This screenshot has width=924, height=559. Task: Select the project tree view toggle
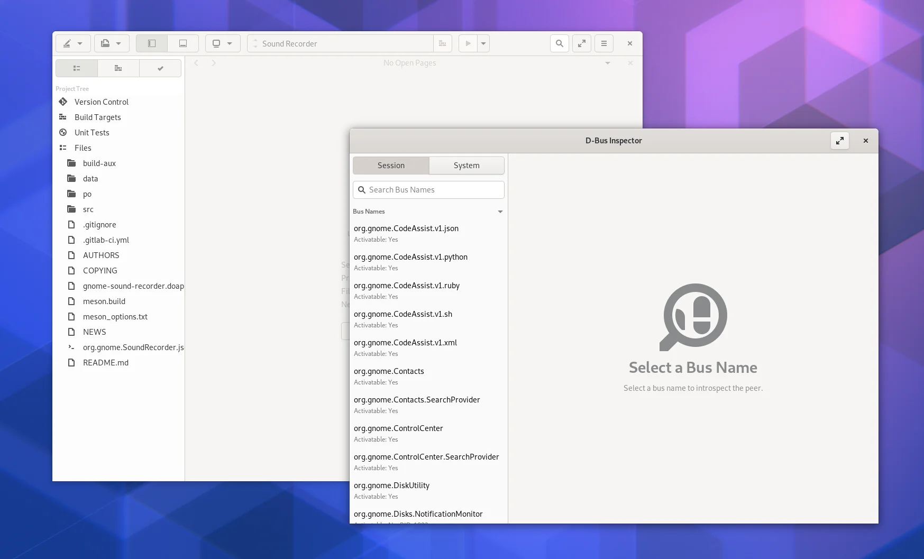[x=77, y=68]
